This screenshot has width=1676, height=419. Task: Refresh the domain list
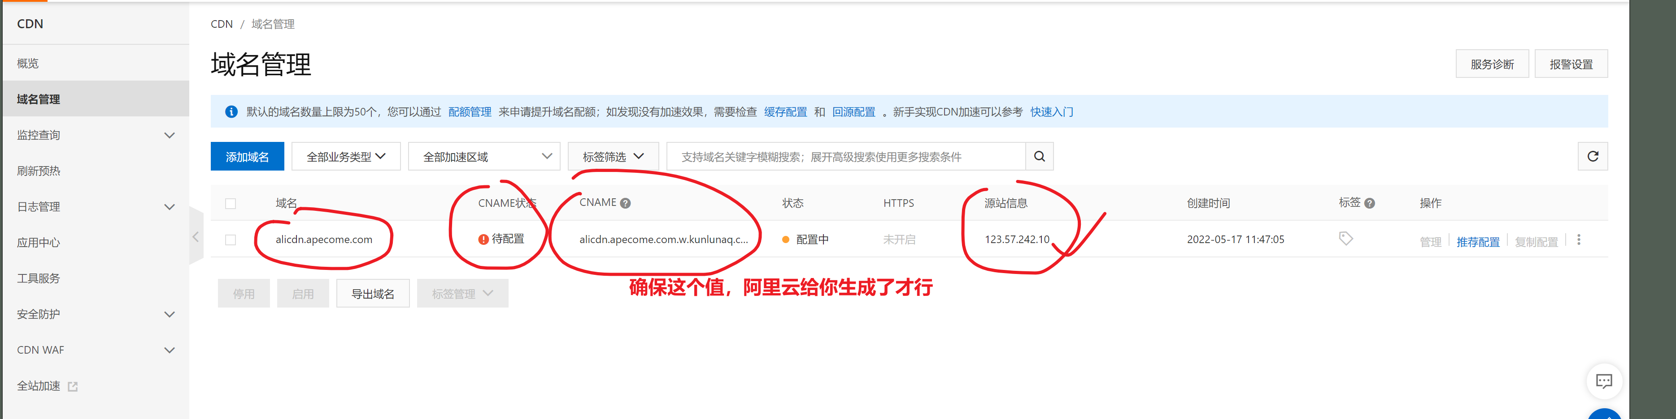tap(1592, 157)
